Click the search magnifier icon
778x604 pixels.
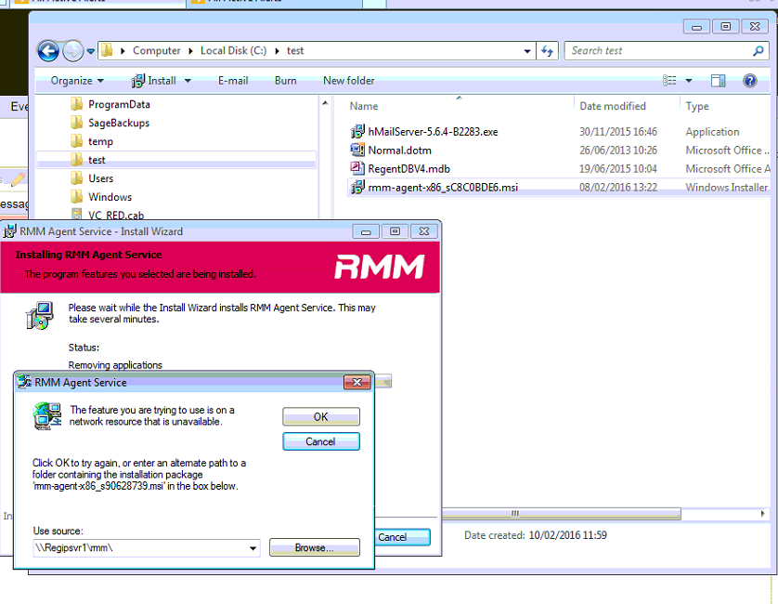click(x=759, y=51)
